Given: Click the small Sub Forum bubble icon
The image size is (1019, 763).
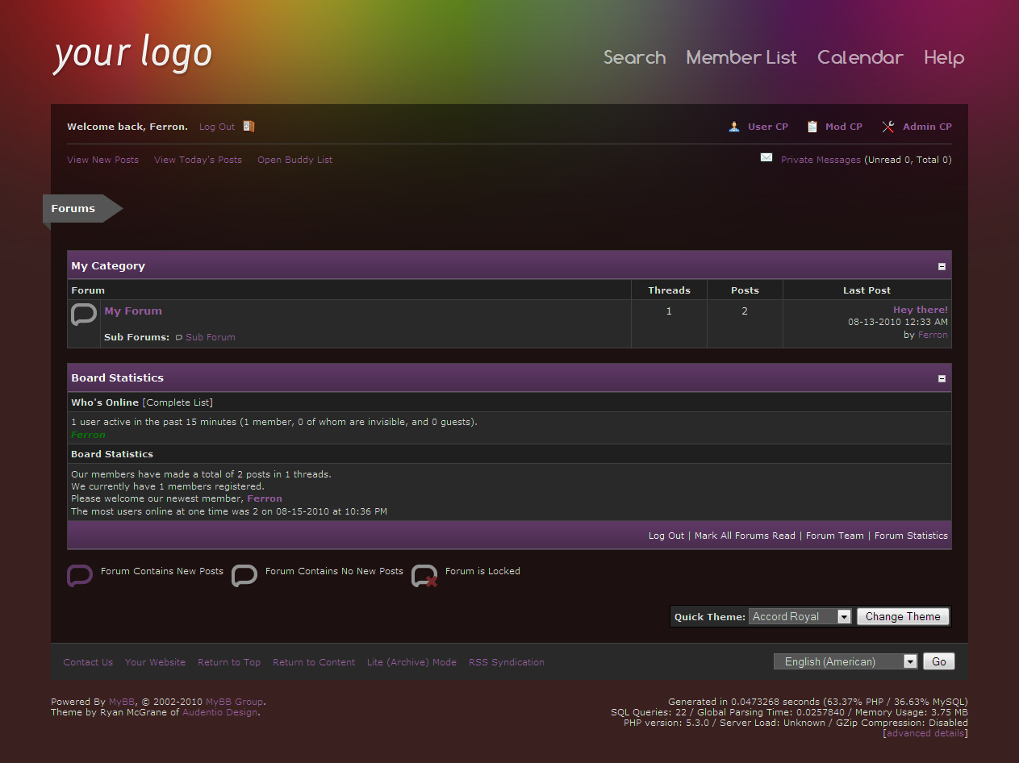Looking at the screenshot, I should pyautogui.click(x=179, y=337).
